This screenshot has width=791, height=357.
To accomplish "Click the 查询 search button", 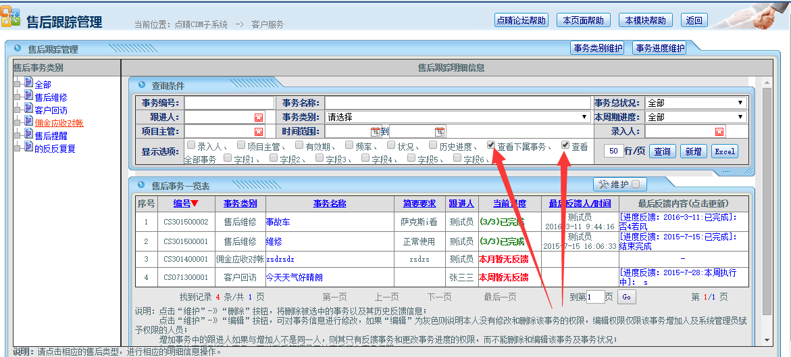I will pos(662,151).
